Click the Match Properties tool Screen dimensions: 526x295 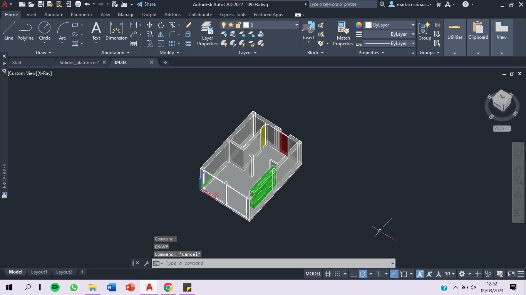pyautogui.click(x=343, y=34)
